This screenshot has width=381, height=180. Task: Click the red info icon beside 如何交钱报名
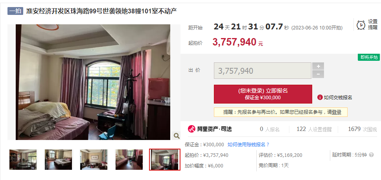click(320, 97)
